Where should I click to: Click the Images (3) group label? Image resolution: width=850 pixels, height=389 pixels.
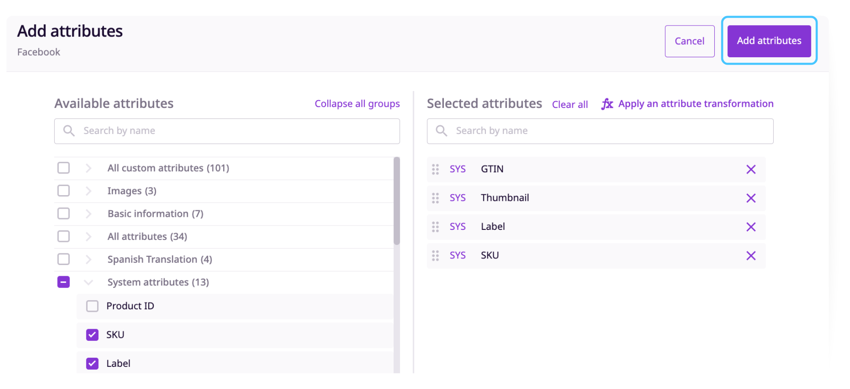[132, 191]
